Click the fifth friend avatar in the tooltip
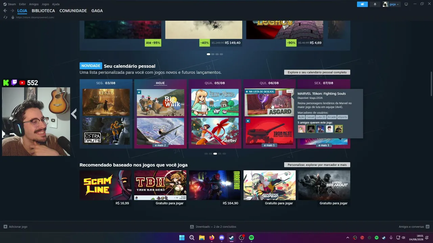 (x=339, y=129)
